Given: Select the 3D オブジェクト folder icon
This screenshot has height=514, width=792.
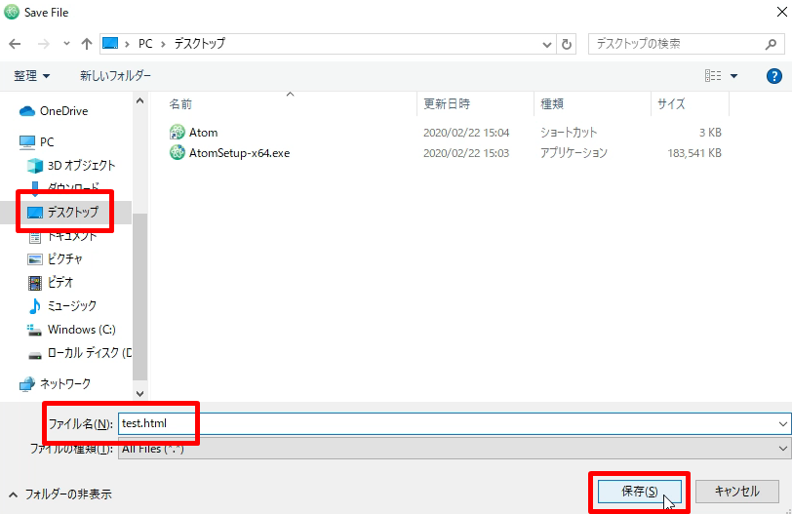Looking at the screenshot, I should click(36, 166).
